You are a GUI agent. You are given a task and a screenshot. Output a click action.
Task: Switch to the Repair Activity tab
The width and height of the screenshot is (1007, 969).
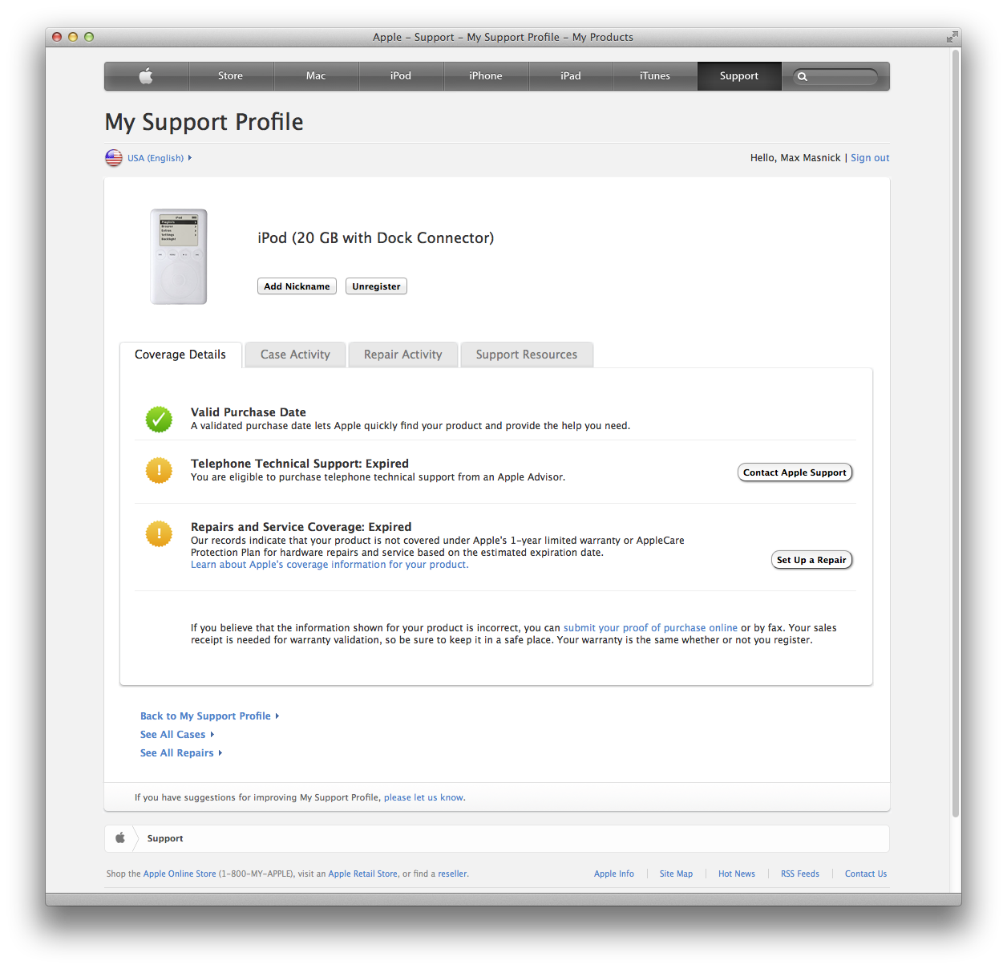[x=402, y=355]
